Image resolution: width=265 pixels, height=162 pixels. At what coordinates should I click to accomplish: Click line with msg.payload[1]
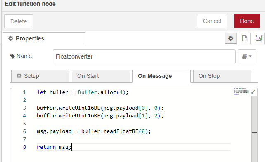tap(100, 116)
